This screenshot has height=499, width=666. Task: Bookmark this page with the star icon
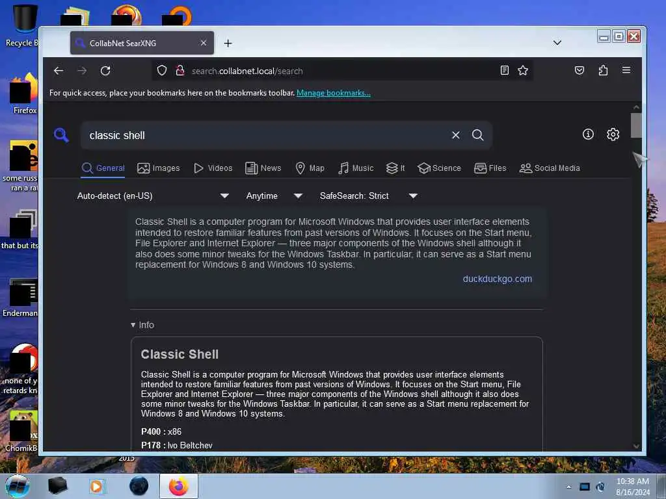[523, 70]
